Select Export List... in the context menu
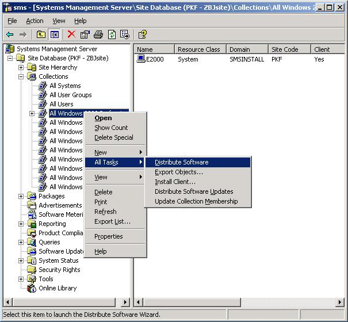Viewport: 348px width, 322px height. (x=115, y=221)
